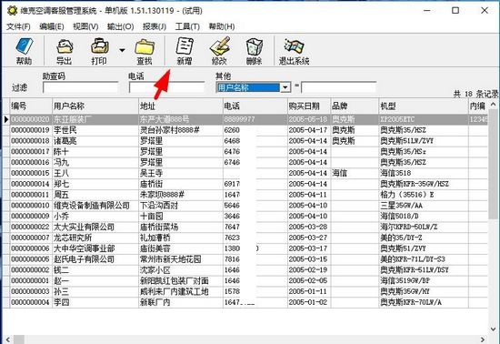The width and height of the screenshot is (500, 344).
Task: Click the 退出系统 exit icon
Action: (294, 46)
